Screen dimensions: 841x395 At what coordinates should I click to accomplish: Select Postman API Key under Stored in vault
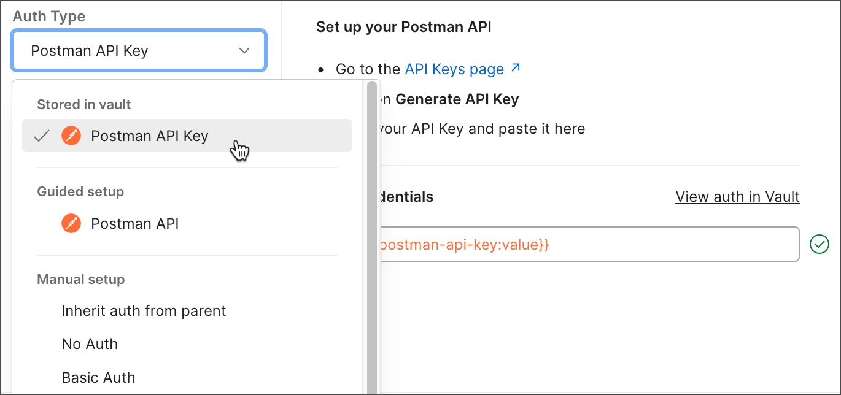click(x=149, y=136)
